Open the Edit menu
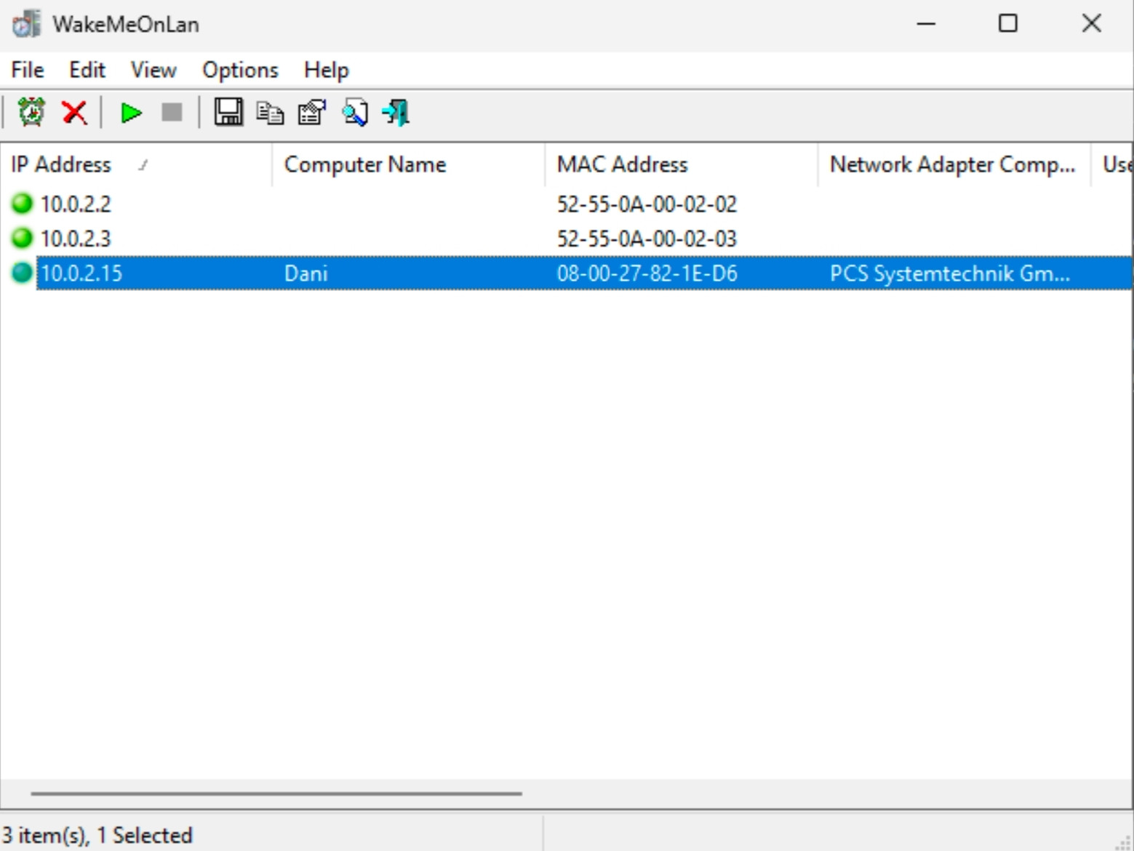The width and height of the screenshot is (1134, 851). [87, 70]
